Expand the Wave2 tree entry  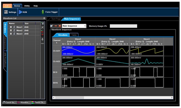pos(11,30)
